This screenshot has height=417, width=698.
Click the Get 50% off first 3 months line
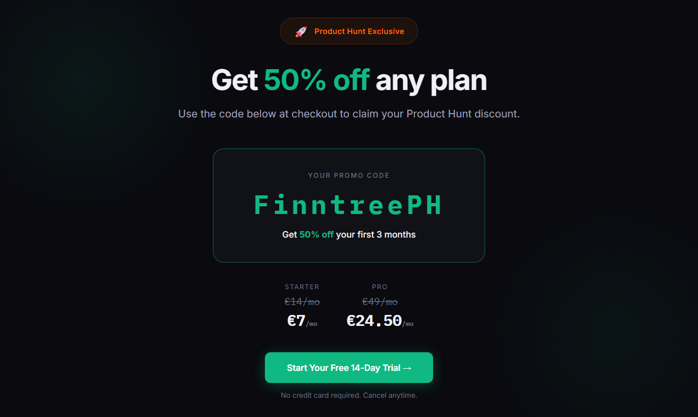[348, 234]
